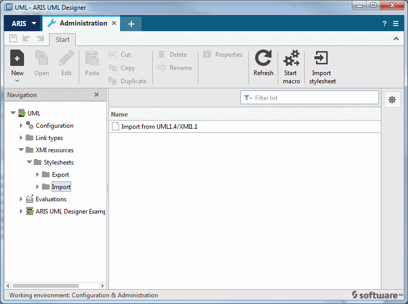The height and width of the screenshot is (304, 408).
Task: Click the Evaluations chart icon in the tree
Action: [x=30, y=199]
